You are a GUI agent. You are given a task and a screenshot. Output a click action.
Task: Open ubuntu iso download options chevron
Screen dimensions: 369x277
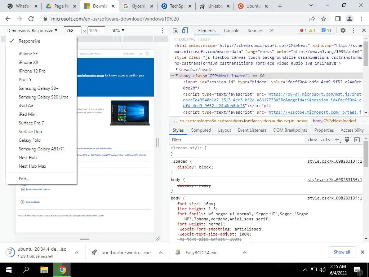point(77,252)
